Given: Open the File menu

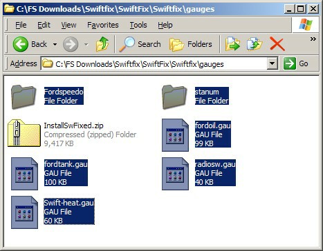Looking at the screenshot, I should 21,25.
